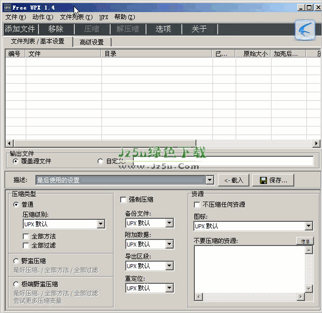
Task: Sort by 加壳后 column header
Action: 289,54
